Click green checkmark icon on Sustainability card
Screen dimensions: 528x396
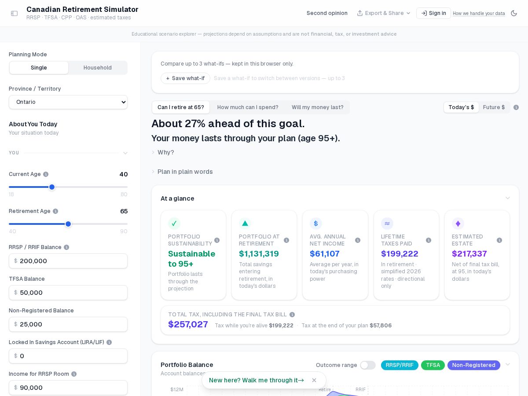(x=174, y=224)
